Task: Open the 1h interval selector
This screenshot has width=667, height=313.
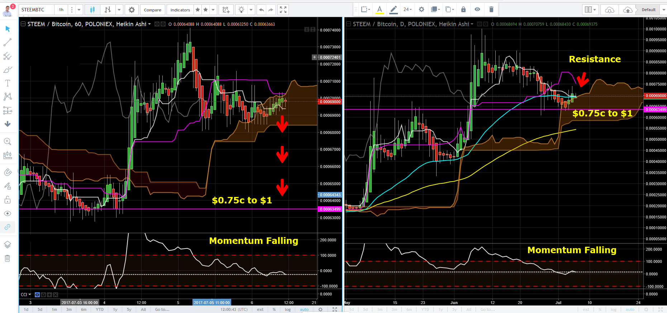Action: pos(61,10)
